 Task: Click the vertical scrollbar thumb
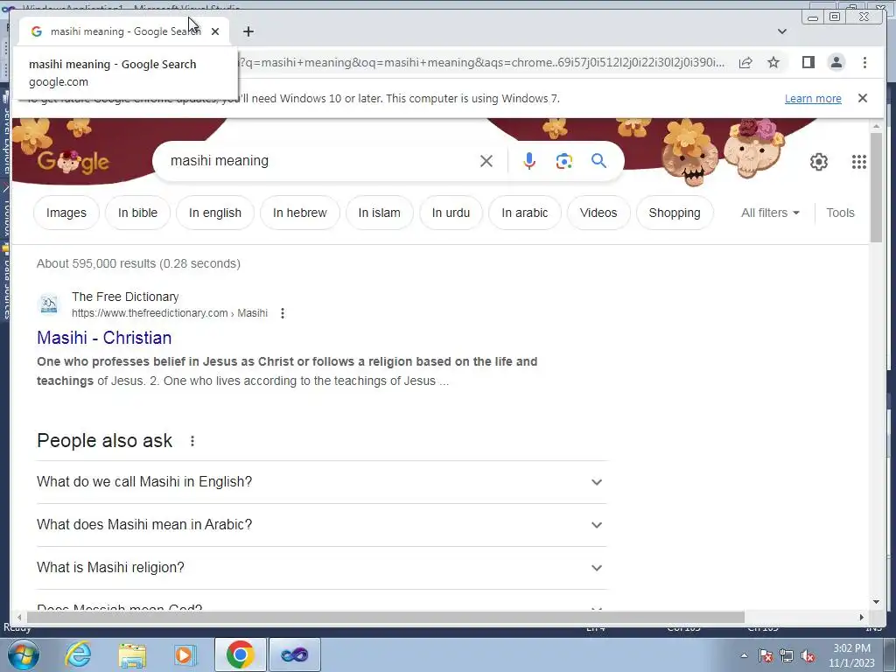point(876,187)
